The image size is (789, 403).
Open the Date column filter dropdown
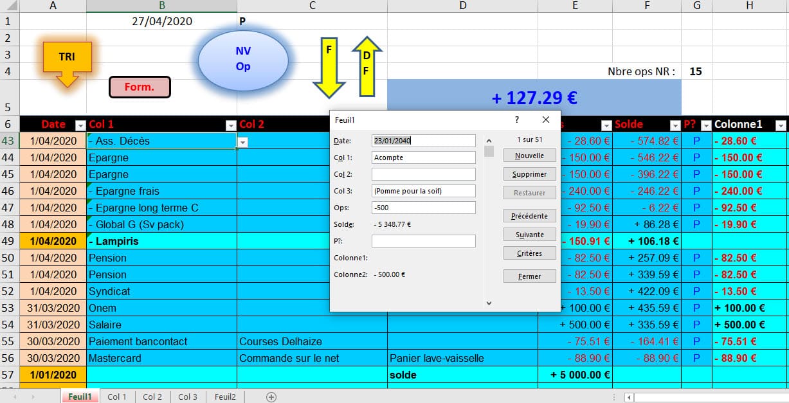click(x=80, y=125)
